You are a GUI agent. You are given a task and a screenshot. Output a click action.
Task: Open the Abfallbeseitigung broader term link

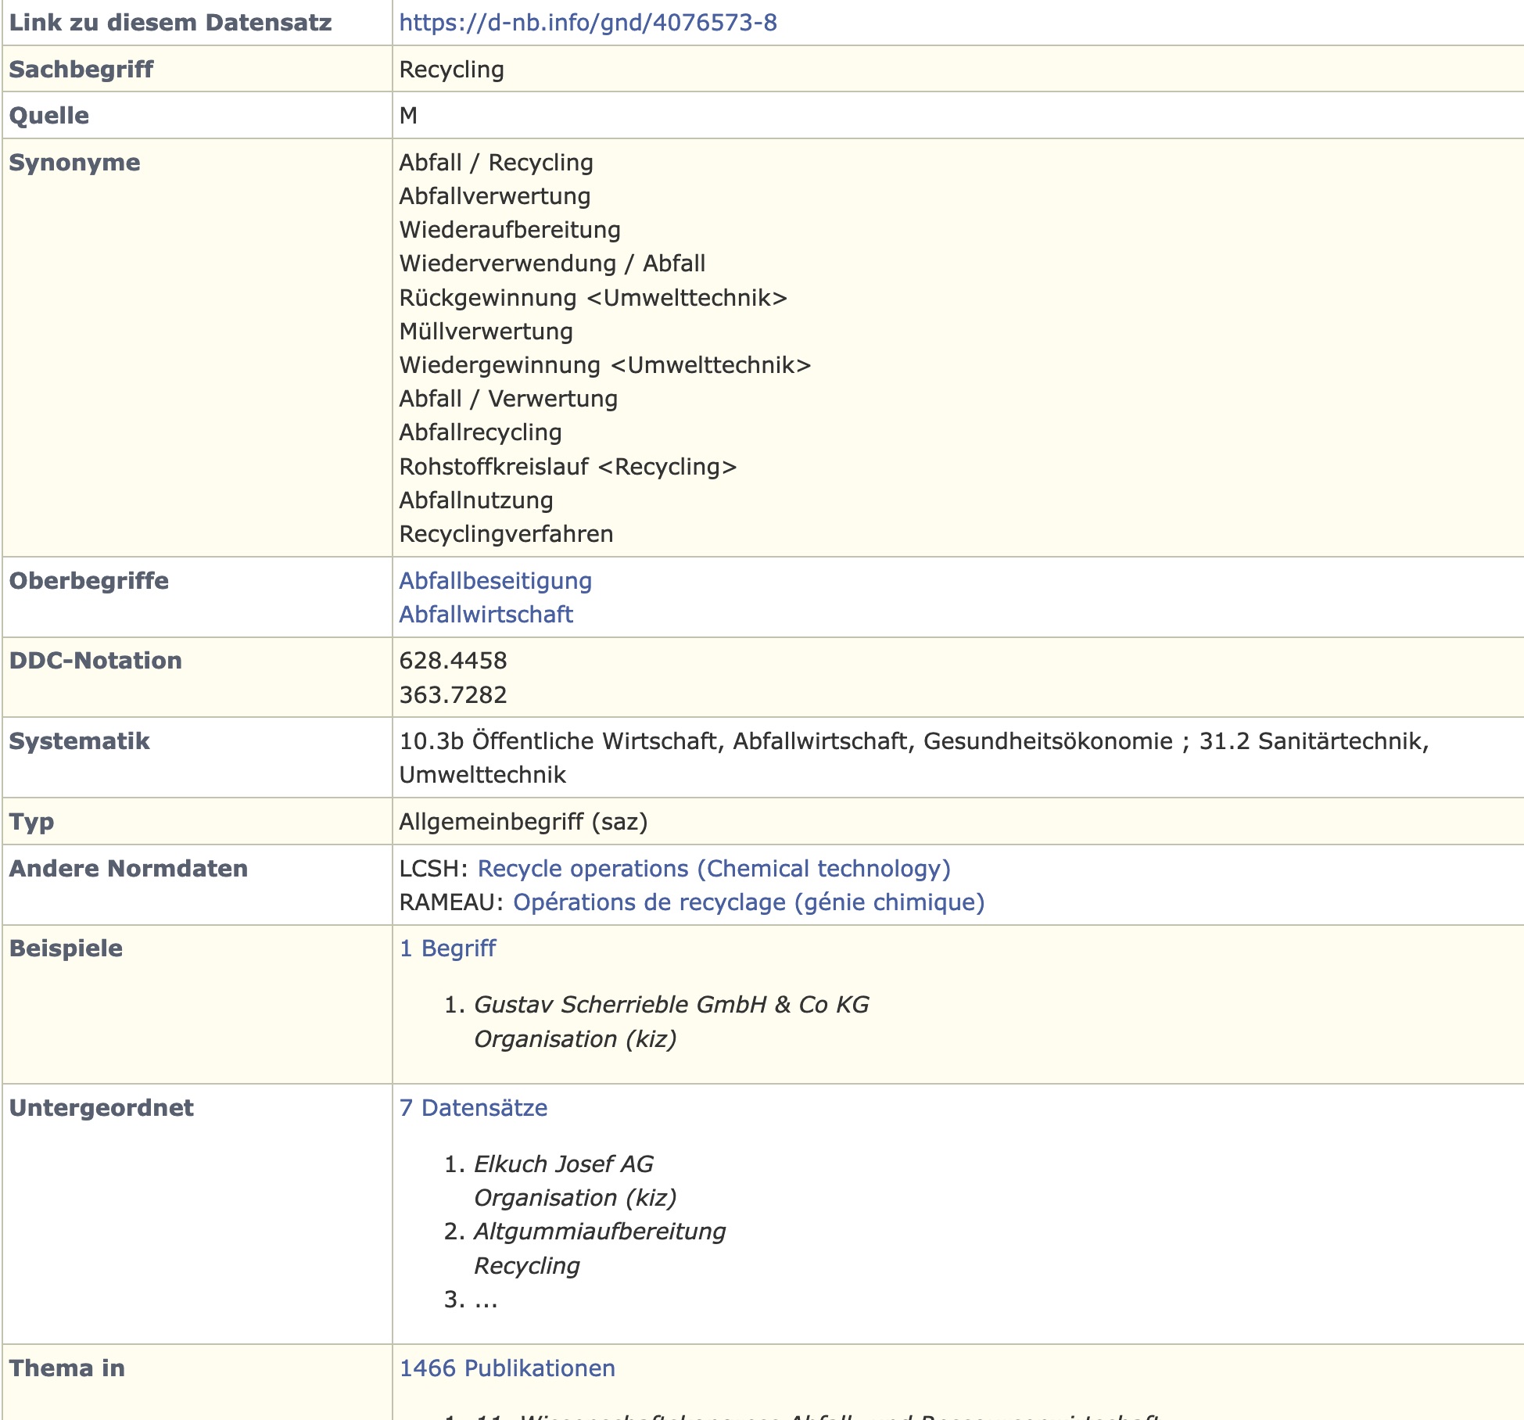[495, 581]
